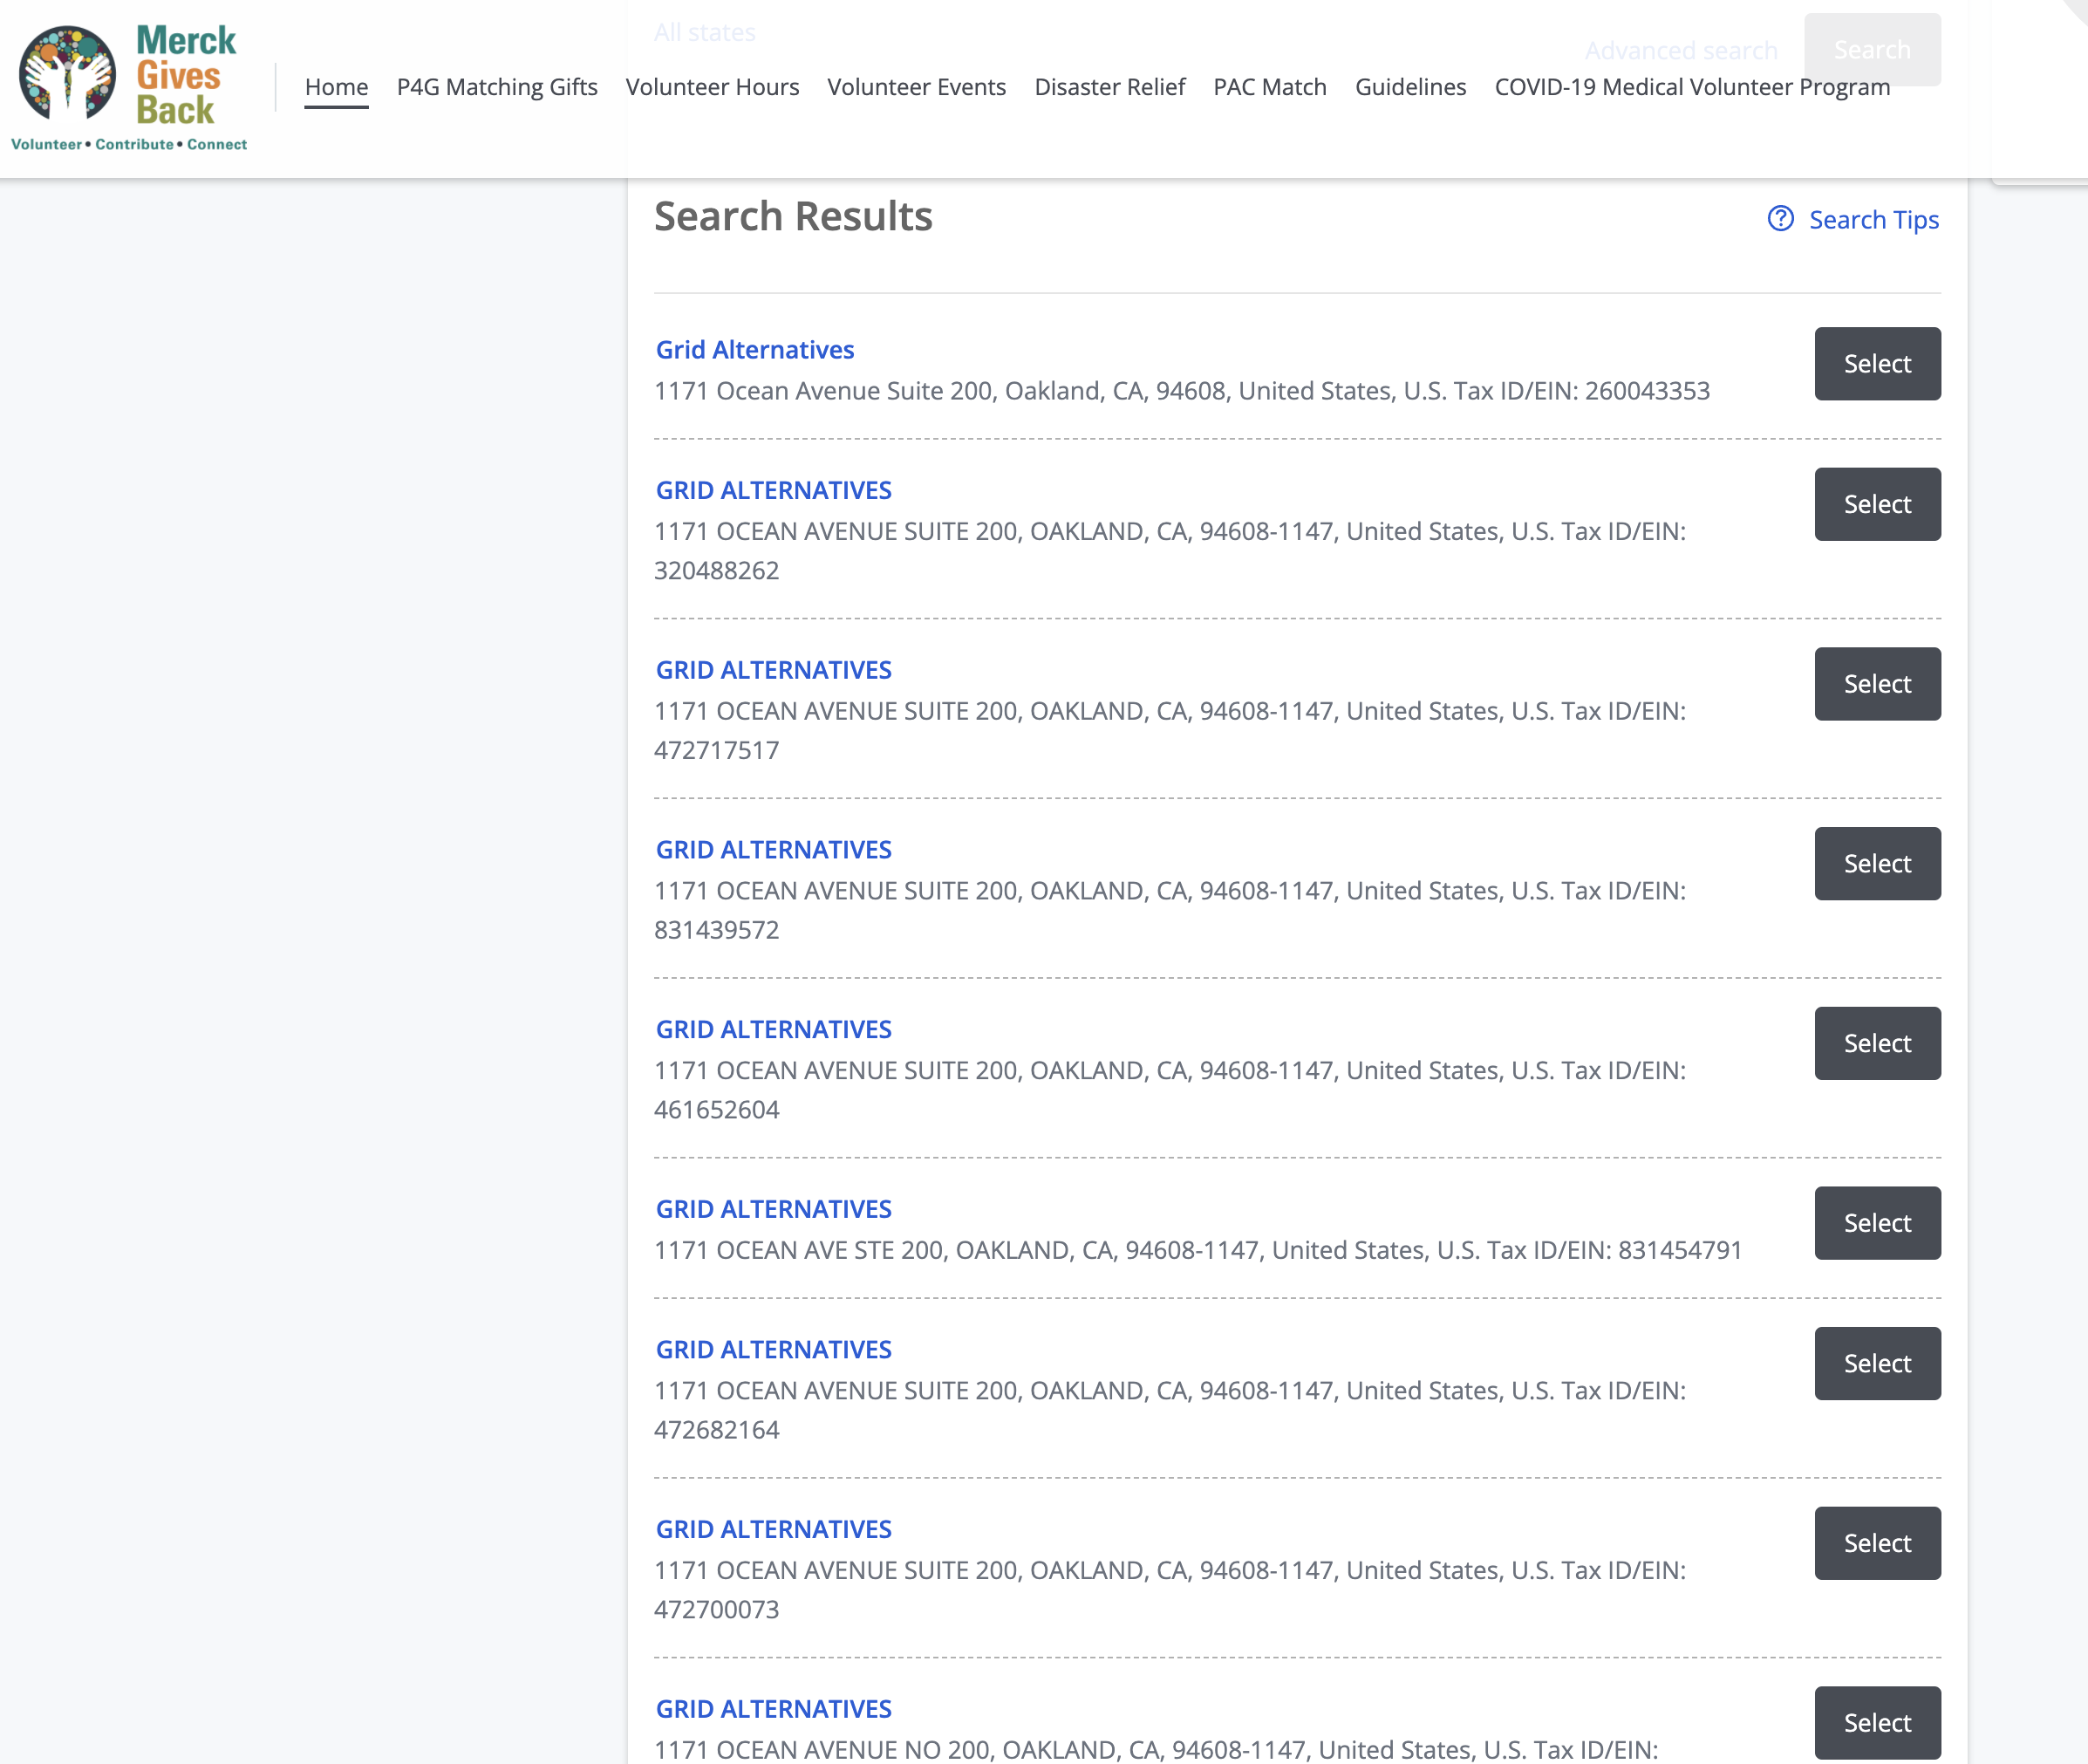Image resolution: width=2088 pixels, height=1764 pixels.
Task: Select the organization with EIN 320488262
Action: coord(1876,504)
